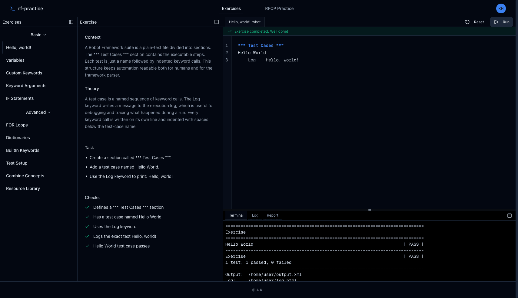This screenshot has width=518, height=298.
Task: Place cursor on 'Hello World' code line
Action: click(252, 53)
